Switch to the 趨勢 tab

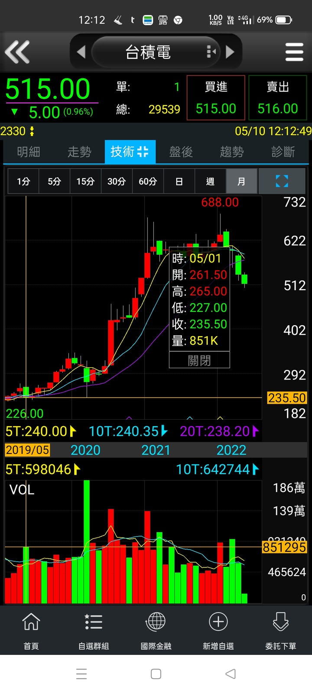point(232,152)
